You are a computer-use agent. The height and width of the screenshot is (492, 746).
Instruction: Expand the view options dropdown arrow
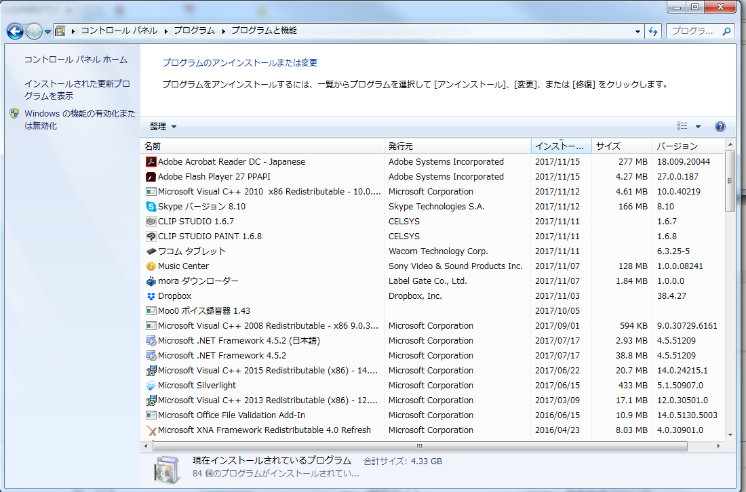coord(698,127)
